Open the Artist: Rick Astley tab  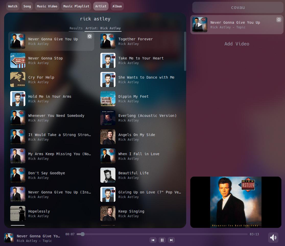[x=103, y=28]
